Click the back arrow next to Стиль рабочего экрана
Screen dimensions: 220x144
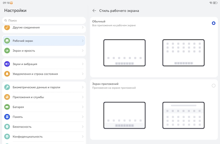pyautogui.click(x=94, y=11)
